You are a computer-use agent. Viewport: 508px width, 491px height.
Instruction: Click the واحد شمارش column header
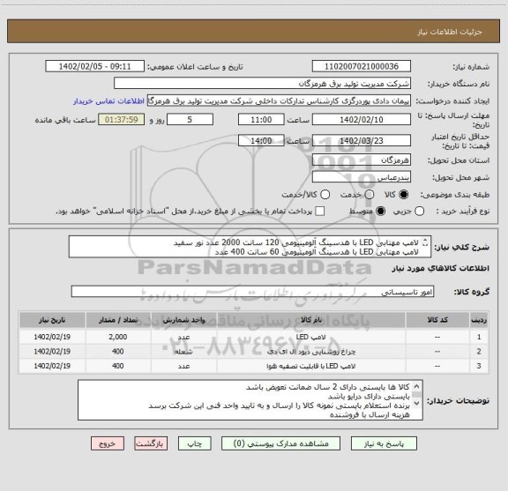[x=183, y=320]
